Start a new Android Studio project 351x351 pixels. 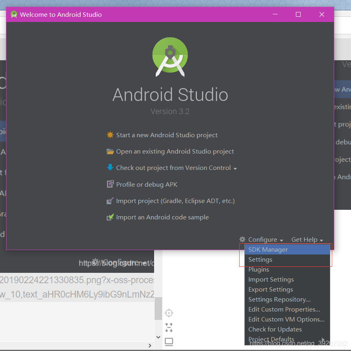(167, 135)
